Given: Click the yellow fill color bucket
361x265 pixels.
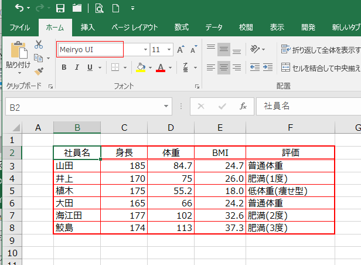Looking at the screenshot, I should click(x=141, y=67).
